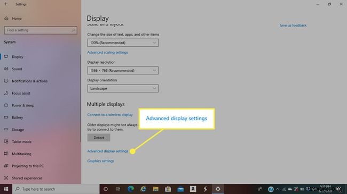
Task: Click the back arrow in Settings
Action: pos(6,4)
